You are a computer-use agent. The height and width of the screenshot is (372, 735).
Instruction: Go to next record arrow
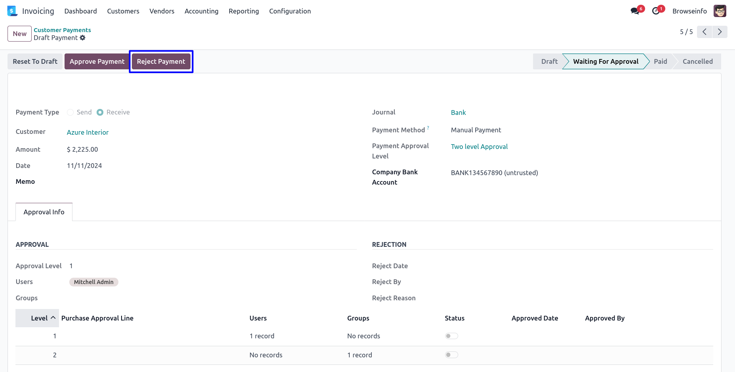point(720,32)
